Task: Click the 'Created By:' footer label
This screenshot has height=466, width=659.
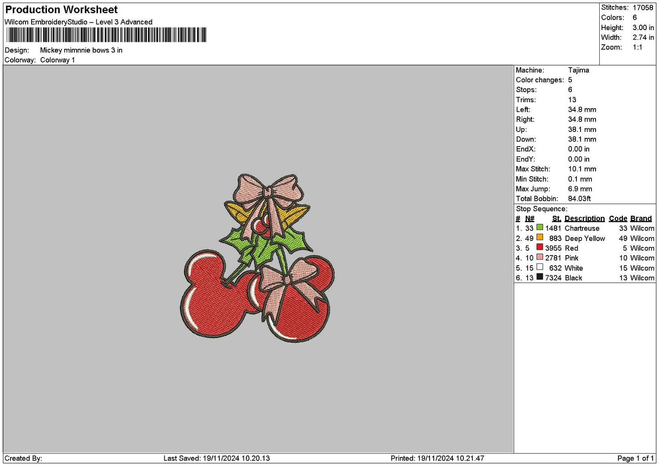Action: (x=23, y=458)
